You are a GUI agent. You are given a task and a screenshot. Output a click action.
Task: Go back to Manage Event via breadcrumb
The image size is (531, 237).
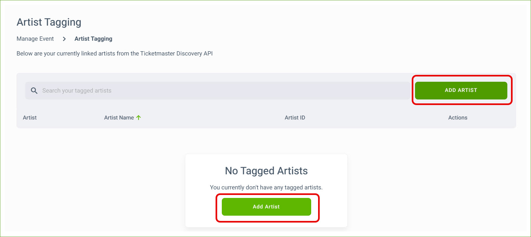pos(35,39)
